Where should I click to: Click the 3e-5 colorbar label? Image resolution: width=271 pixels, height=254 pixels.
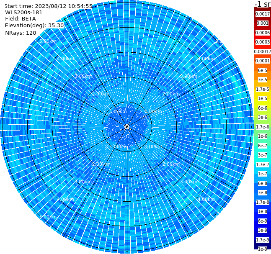click(263, 80)
